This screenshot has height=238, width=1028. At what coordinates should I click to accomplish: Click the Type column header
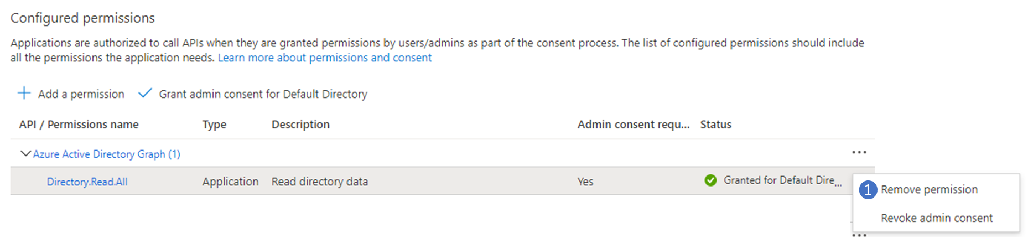(214, 125)
